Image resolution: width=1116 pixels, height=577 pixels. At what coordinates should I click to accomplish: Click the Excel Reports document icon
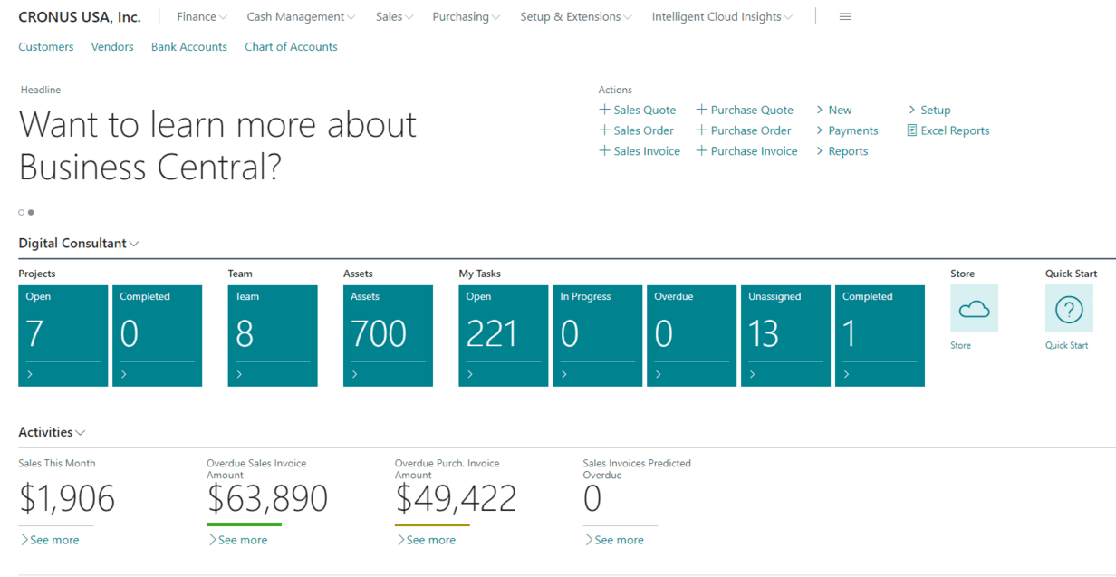[x=912, y=130]
